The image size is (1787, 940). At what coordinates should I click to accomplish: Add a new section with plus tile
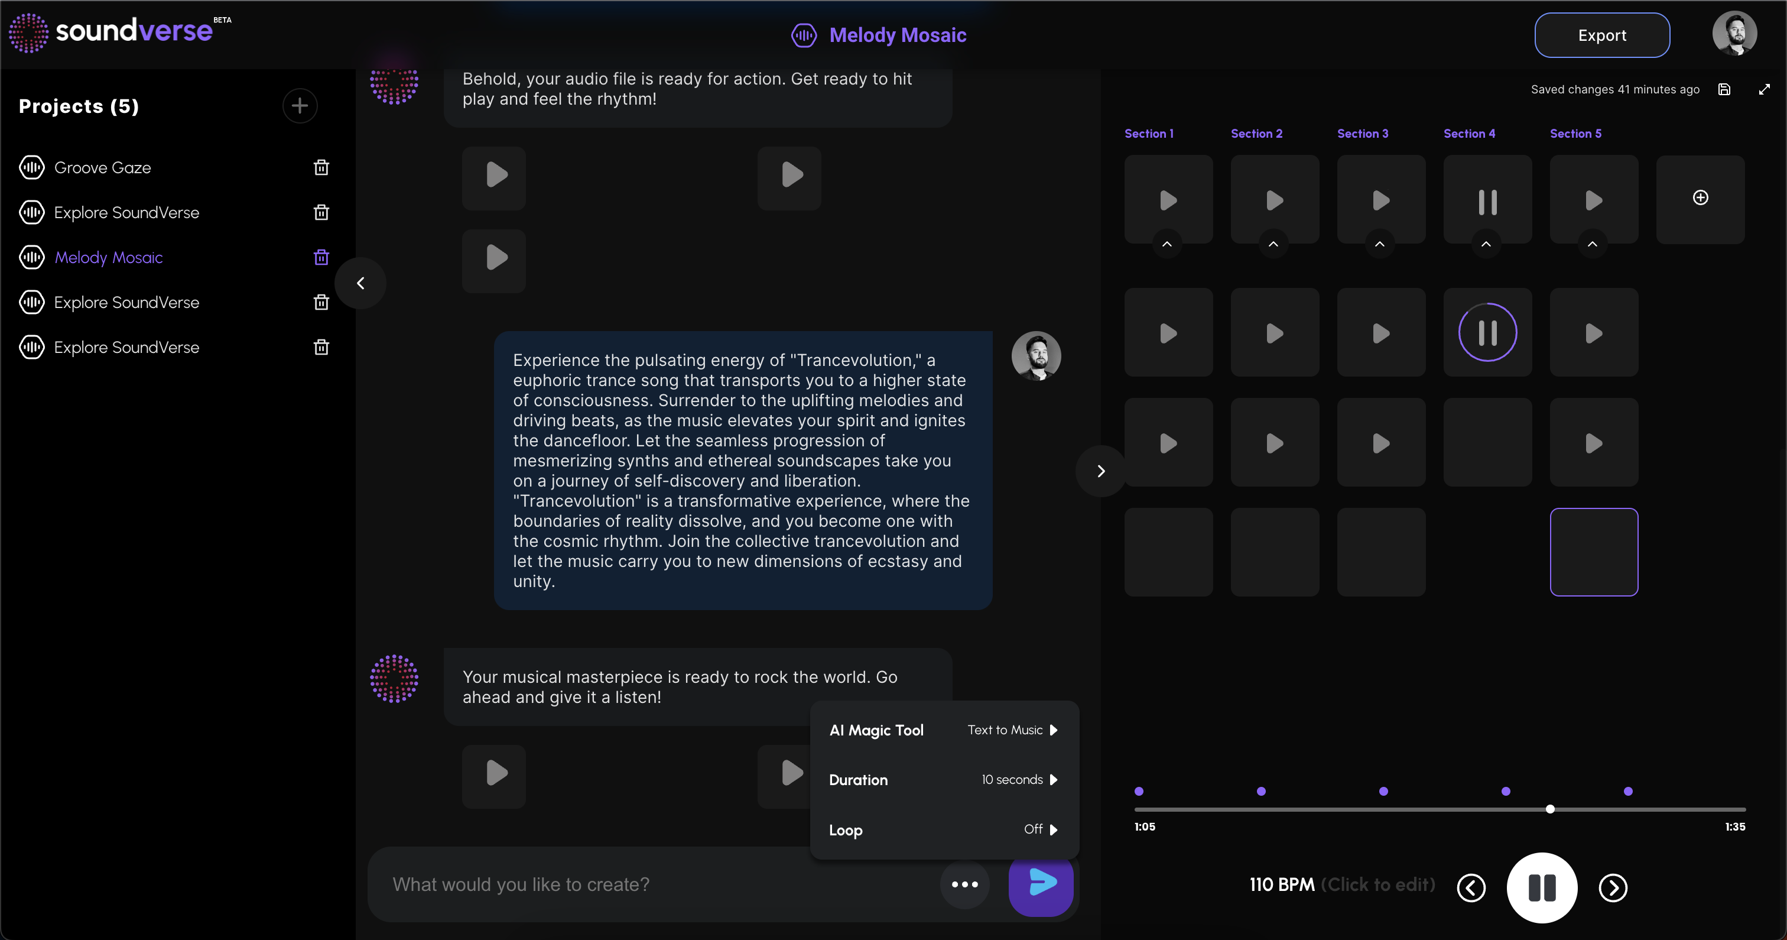(x=1700, y=199)
